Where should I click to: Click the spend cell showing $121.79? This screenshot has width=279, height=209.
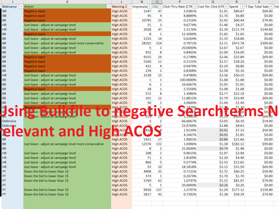coord(237,30)
